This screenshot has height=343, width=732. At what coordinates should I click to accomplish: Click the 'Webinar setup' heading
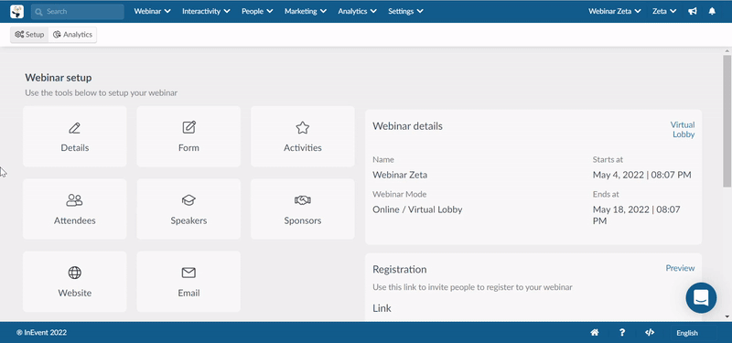point(59,78)
